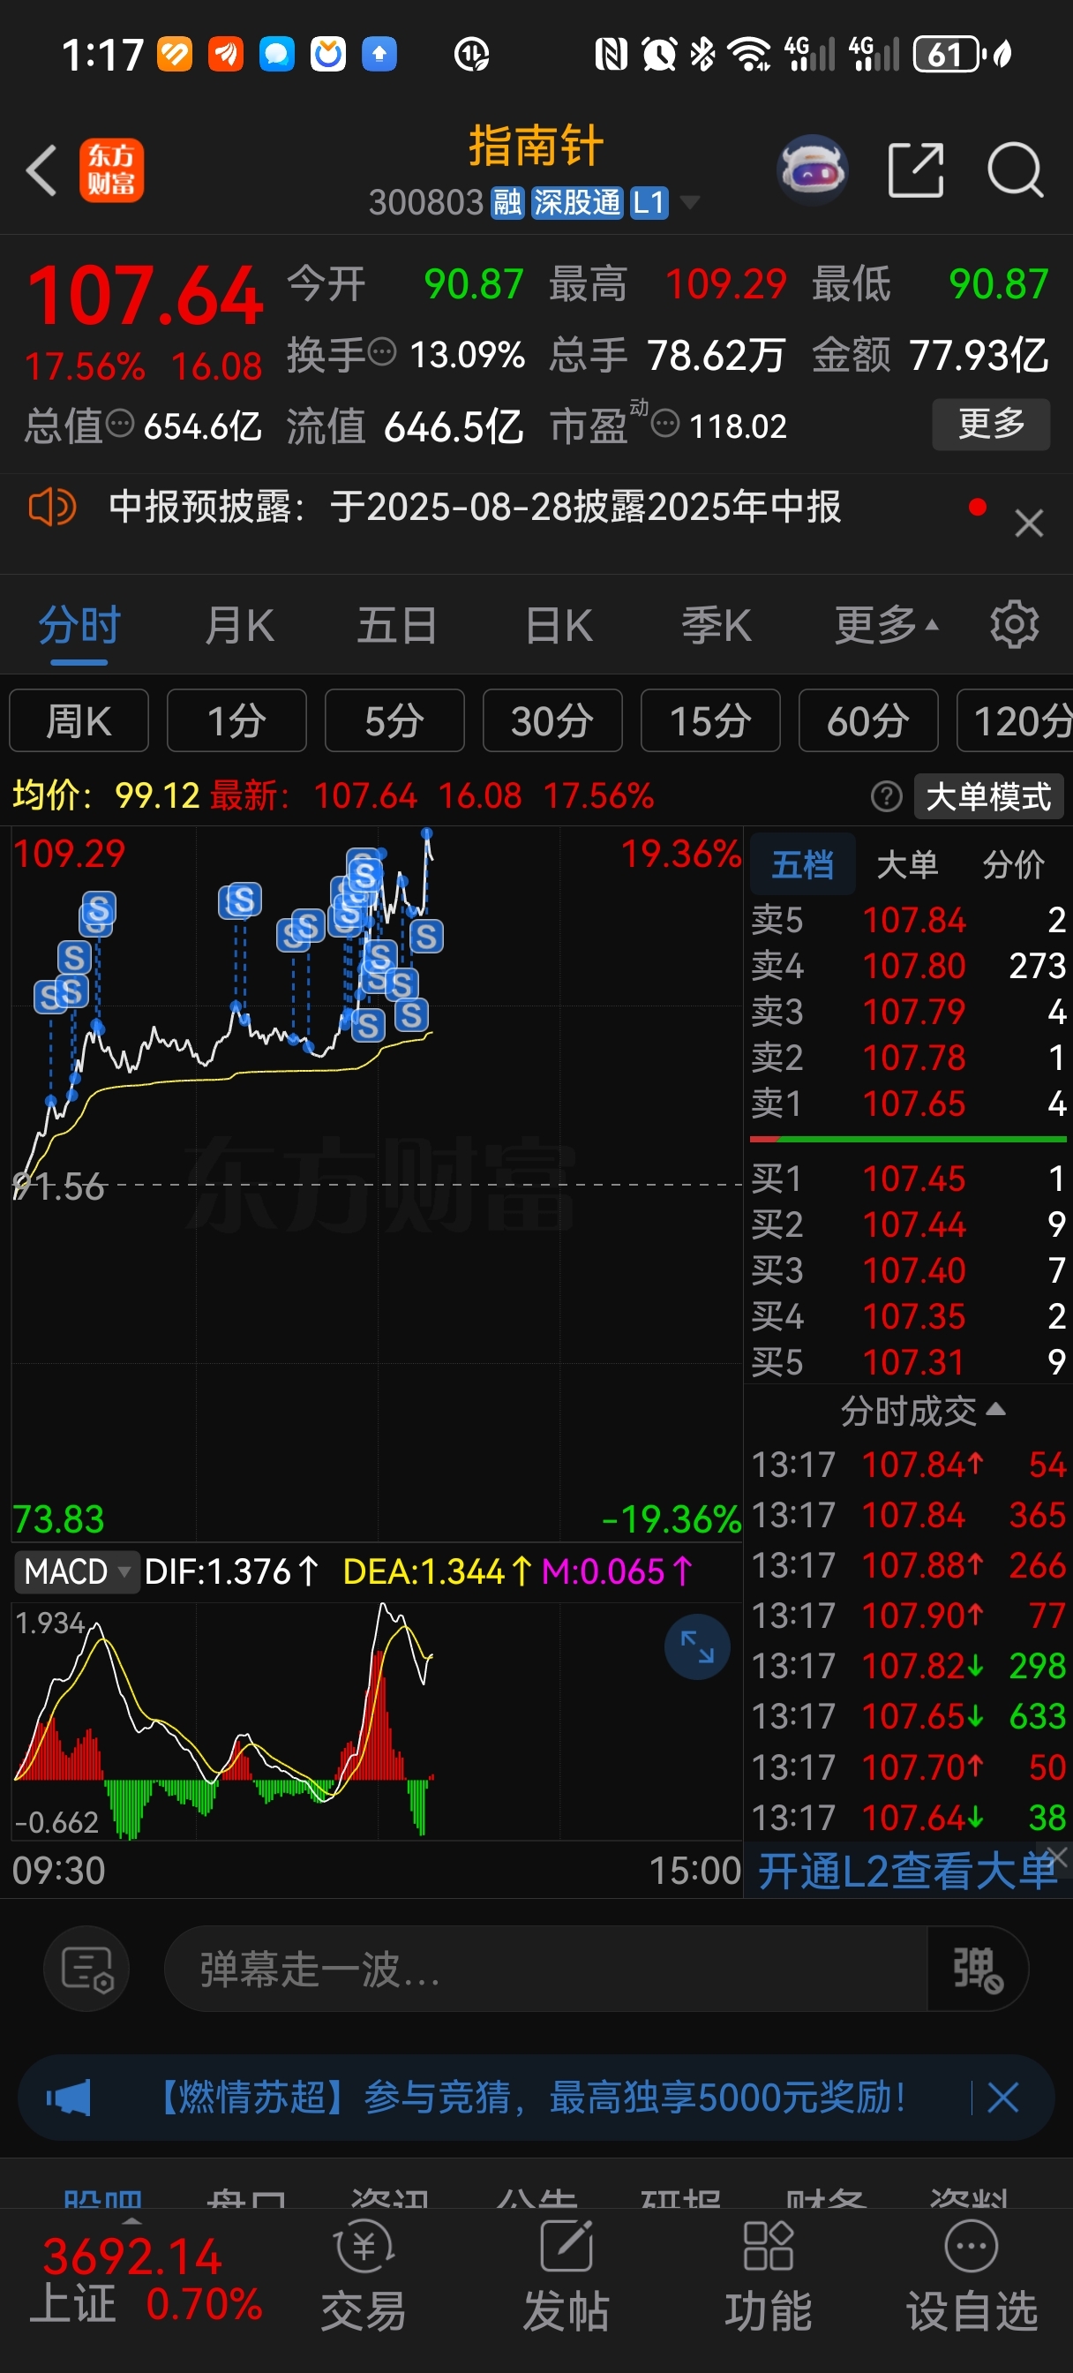The height and width of the screenshot is (2373, 1073).
Task: Tap the 卖1 107.65 row
Action: [x=908, y=1104]
